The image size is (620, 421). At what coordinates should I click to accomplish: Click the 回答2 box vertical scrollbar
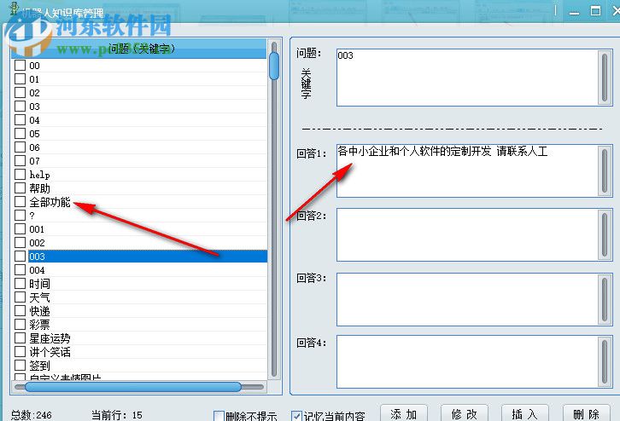coord(605,234)
